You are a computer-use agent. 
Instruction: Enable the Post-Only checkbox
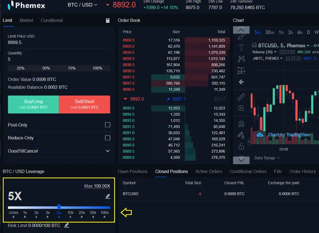click(x=108, y=125)
